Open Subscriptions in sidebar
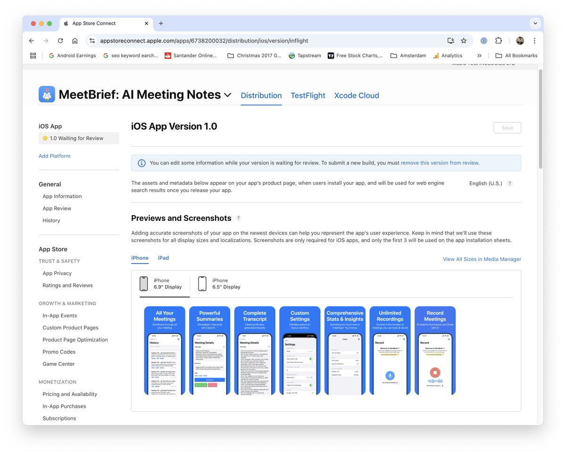 [59, 418]
